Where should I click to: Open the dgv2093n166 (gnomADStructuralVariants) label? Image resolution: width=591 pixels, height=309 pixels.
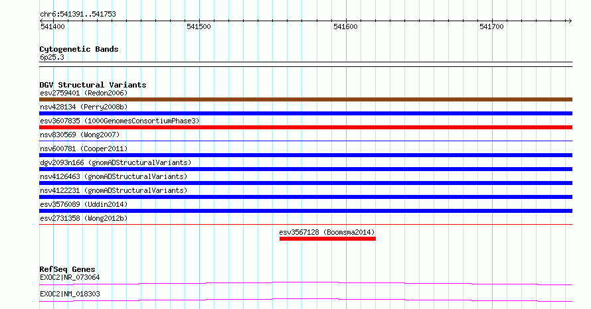[x=116, y=162]
